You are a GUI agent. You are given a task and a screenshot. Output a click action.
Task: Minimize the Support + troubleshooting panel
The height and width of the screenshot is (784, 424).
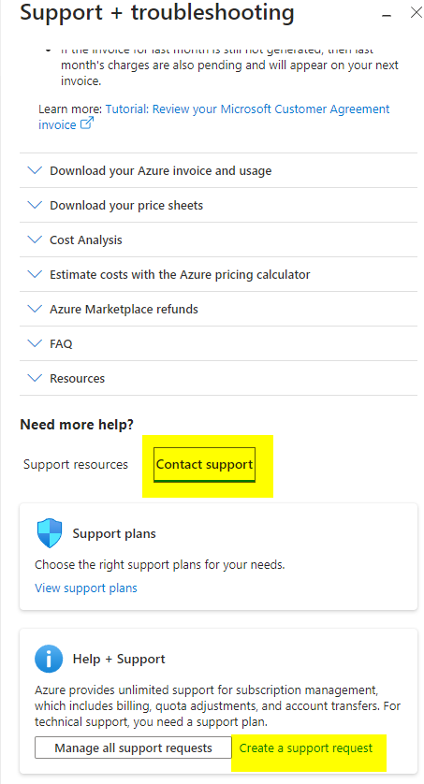pos(386,16)
